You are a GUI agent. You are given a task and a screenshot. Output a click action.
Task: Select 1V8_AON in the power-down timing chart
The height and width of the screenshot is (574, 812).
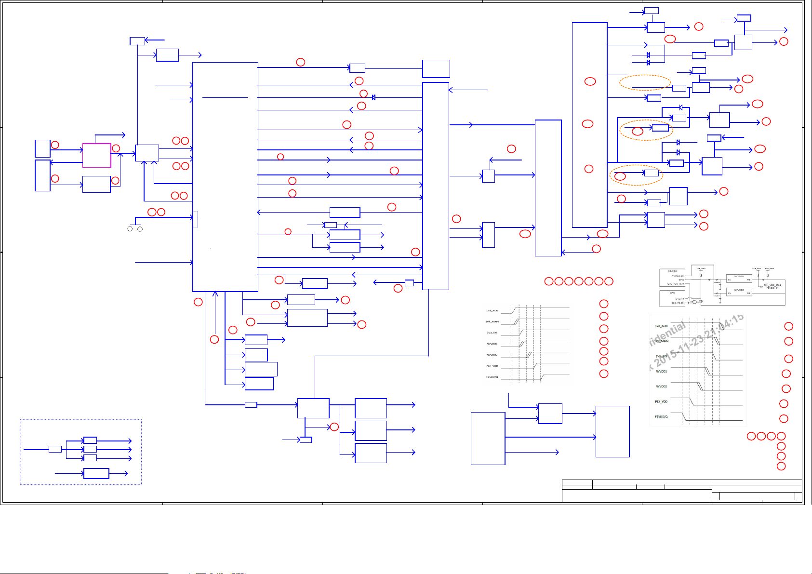tap(661, 326)
